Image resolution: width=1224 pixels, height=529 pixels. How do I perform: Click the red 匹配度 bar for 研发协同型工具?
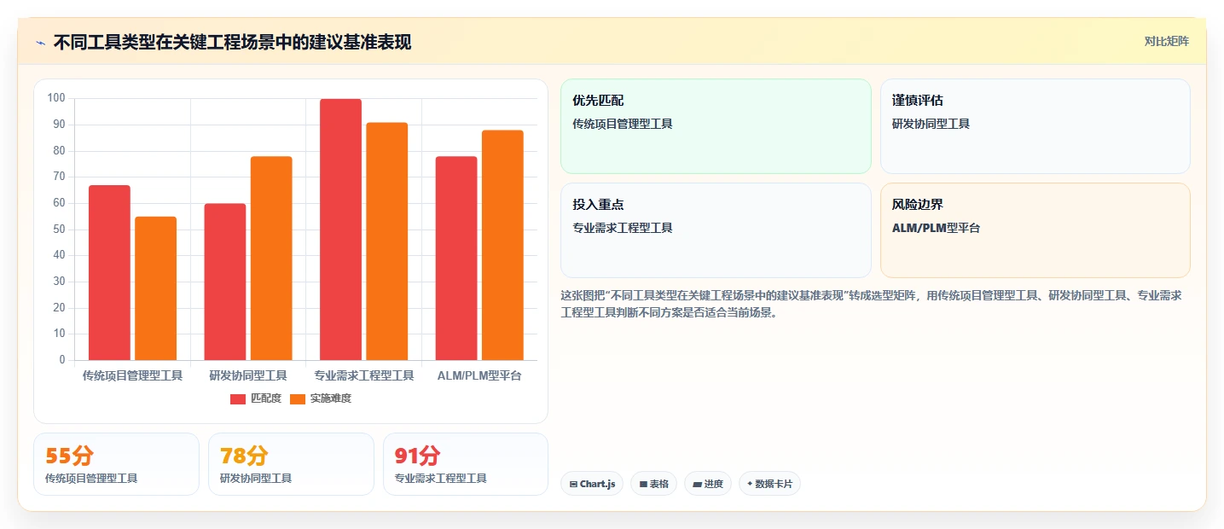click(225, 282)
